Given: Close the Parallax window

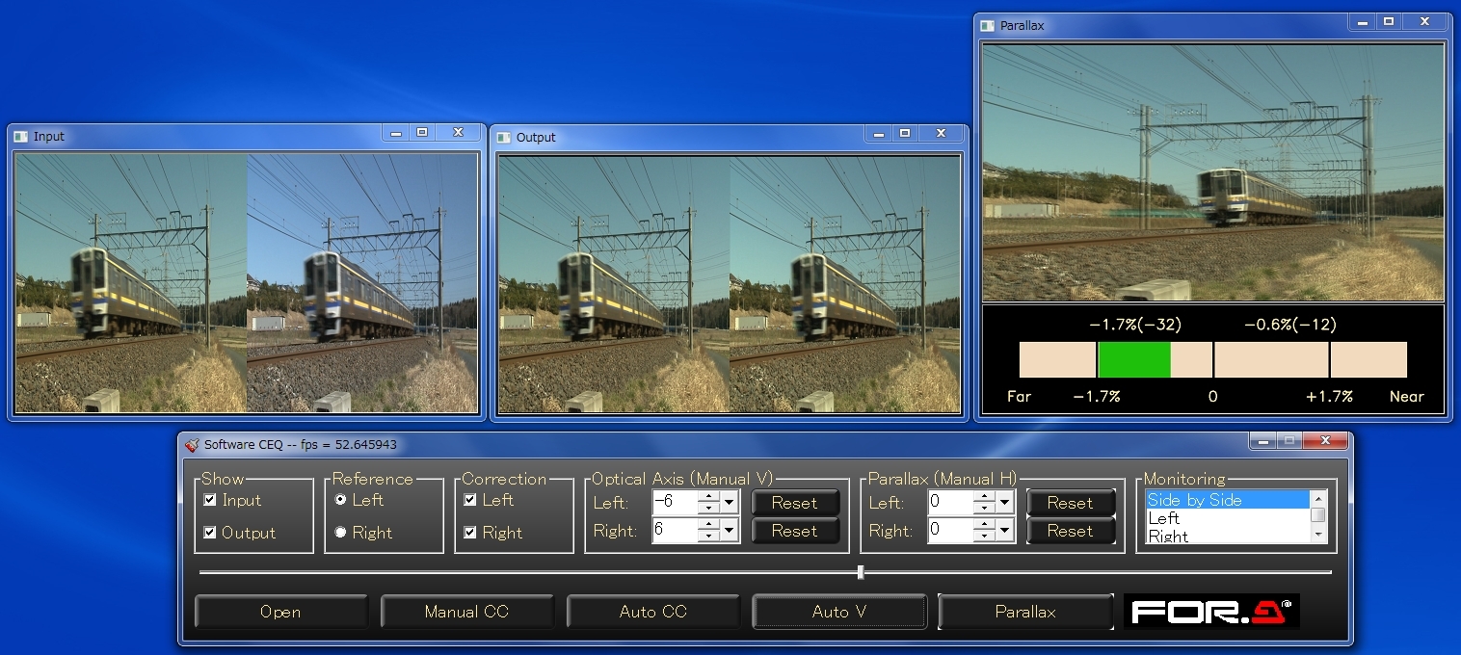Looking at the screenshot, I should [x=1424, y=21].
